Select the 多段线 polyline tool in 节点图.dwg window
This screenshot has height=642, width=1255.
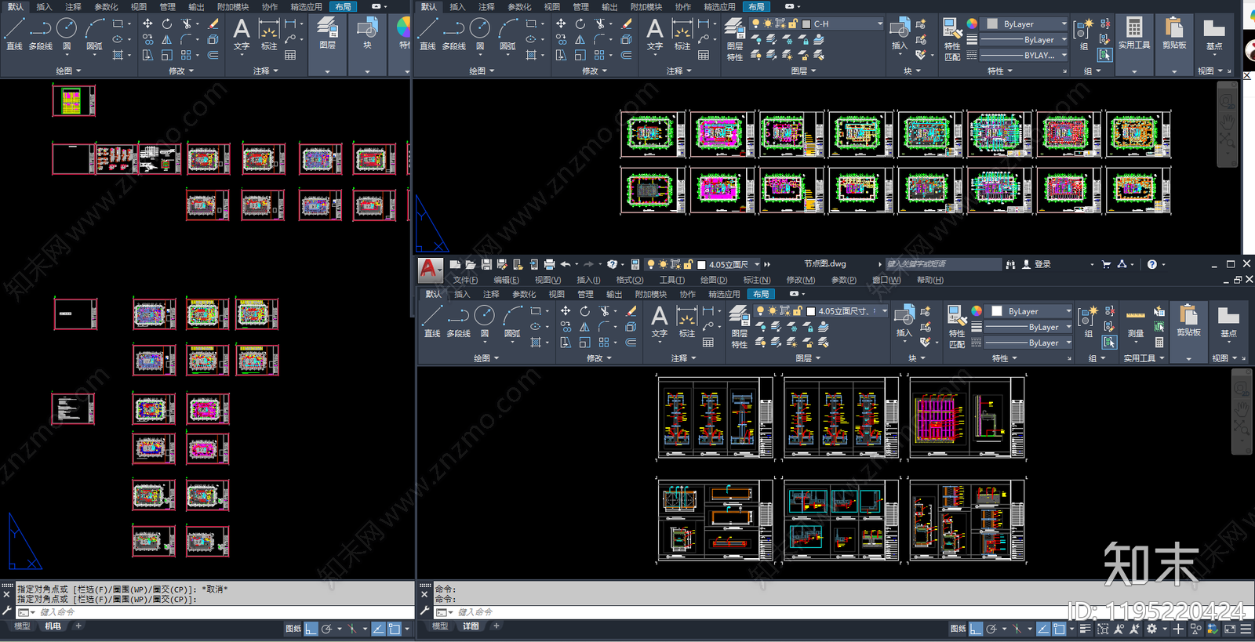458,321
